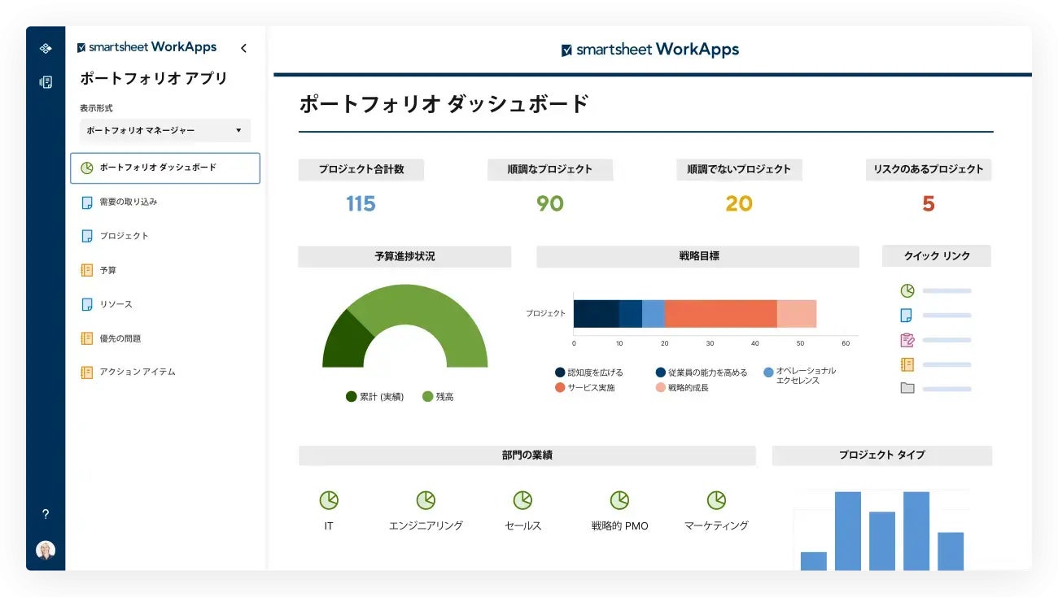Viewport: 1058px width, 597px height.
Task: Select ポートフォリオ ダッシュボード in sidebar
Action: coord(165,168)
